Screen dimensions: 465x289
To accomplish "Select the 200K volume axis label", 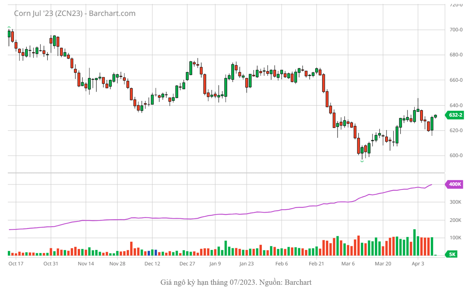I will point(455,220).
